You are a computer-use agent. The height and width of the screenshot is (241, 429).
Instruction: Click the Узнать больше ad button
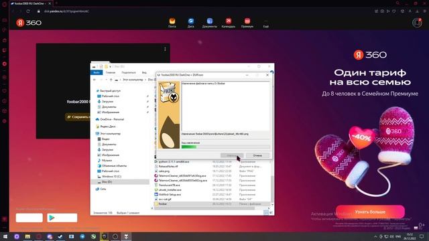click(370, 212)
